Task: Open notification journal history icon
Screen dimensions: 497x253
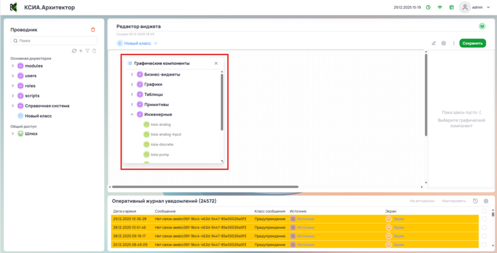Action: [x=475, y=201]
